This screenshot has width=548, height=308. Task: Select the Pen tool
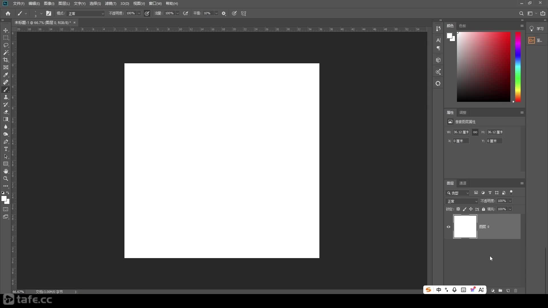pyautogui.click(x=6, y=141)
